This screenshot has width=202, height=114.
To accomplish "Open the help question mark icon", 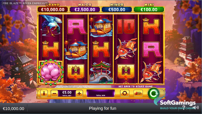I will click(184, 107).
